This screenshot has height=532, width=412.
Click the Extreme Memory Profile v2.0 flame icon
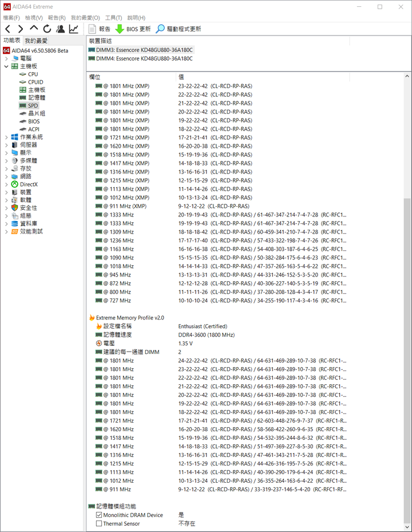coord(92,318)
